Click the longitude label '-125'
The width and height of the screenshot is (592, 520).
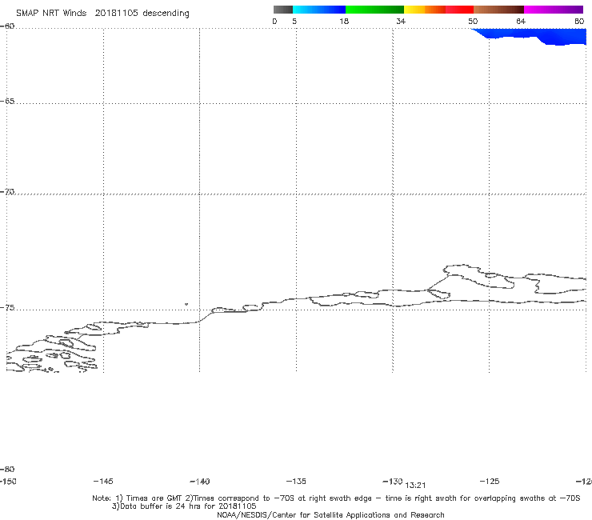(490, 482)
